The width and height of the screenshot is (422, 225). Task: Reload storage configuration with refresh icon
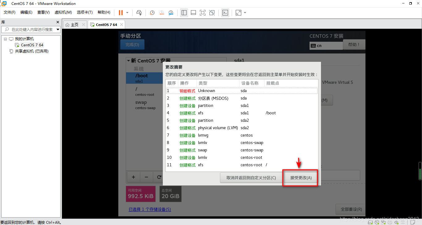click(x=159, y=177)
